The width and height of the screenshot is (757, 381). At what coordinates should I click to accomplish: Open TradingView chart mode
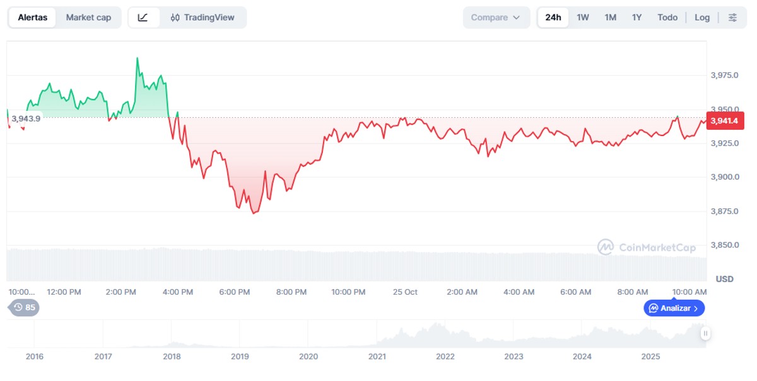pyautogui.click(x=202, y=18)
